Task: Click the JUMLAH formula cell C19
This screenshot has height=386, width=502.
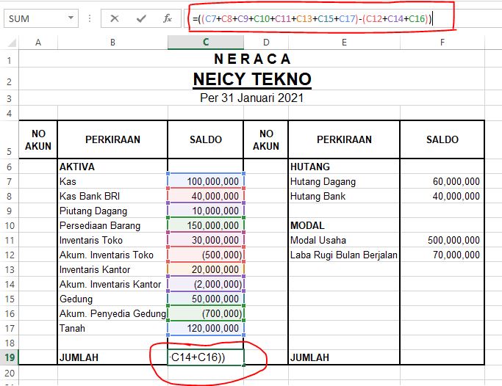Action: pos(206,357)
